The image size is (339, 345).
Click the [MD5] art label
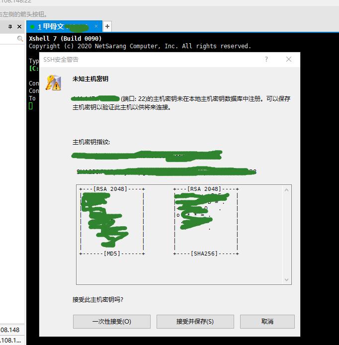pyautogui.click(x=112, y=254)
